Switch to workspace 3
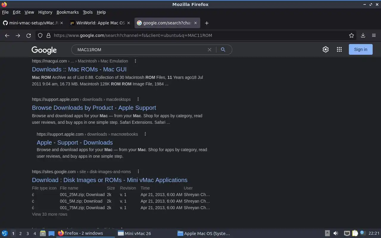This screenshot has width=381, height=238. tap(28, 234)
